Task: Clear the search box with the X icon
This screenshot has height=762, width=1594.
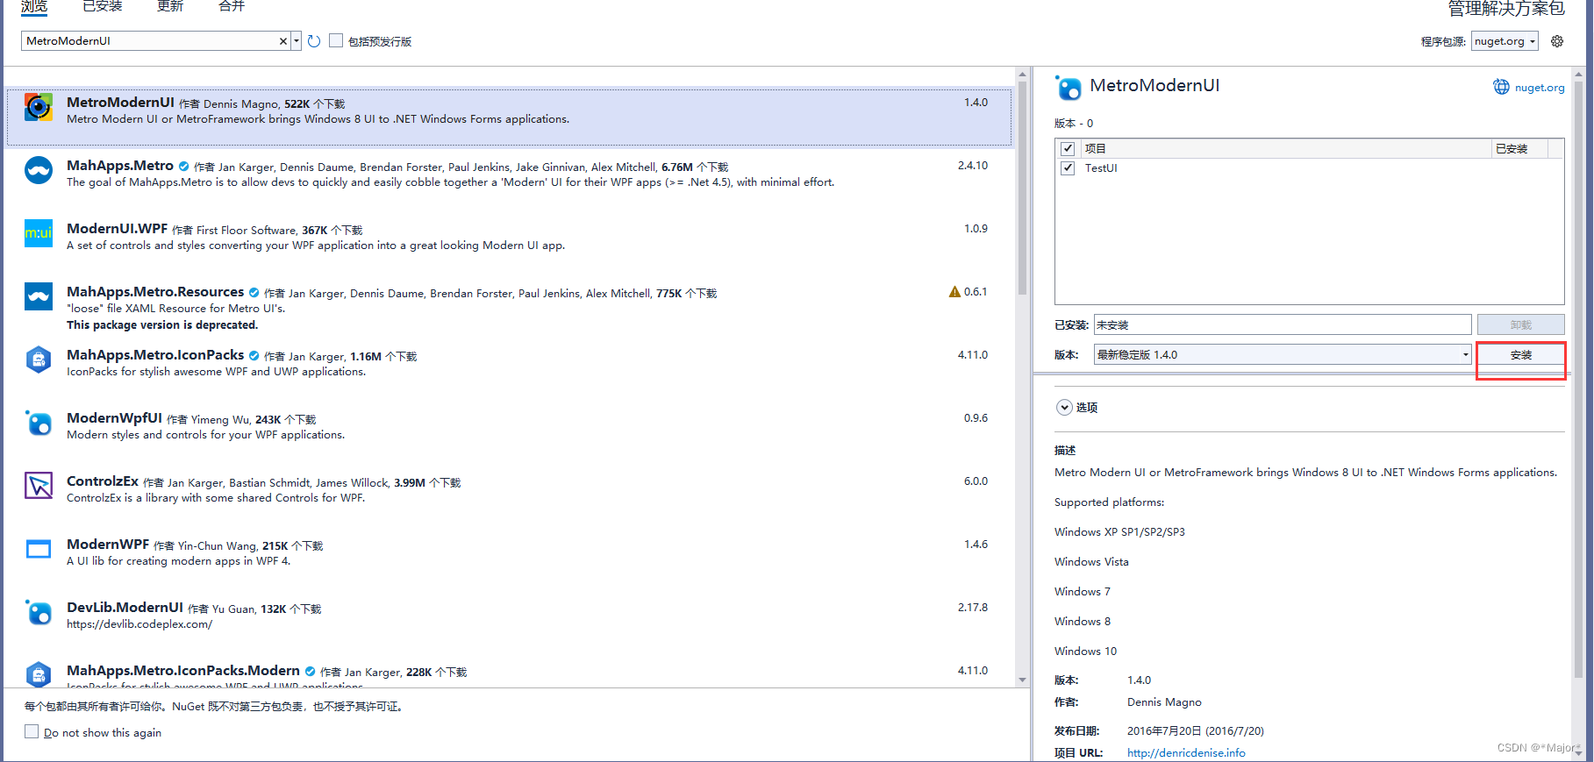Action: tap(283, 41)
